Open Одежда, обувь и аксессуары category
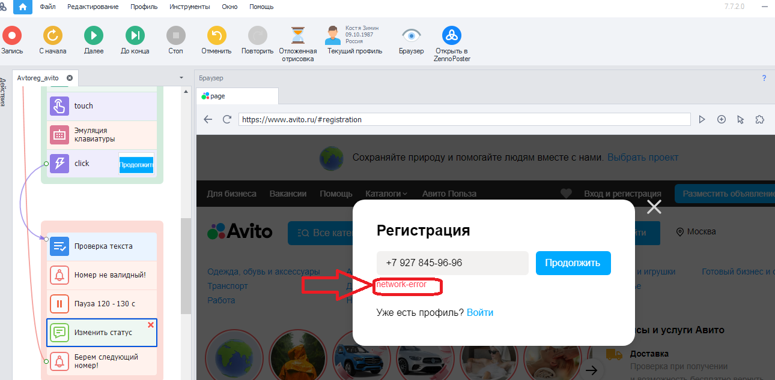Image resolution: width=775 pixels, height=380 pixels. click(x=264, y=272)
